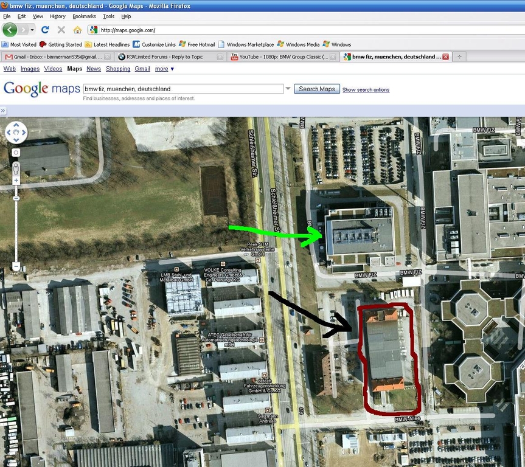Click the Gmail link in Google bar

click(142, 69)
